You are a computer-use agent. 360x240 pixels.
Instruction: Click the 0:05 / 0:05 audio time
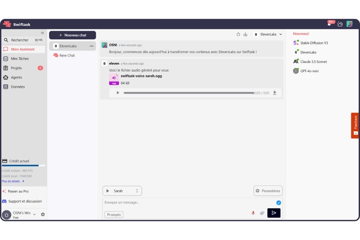(262, 93)
